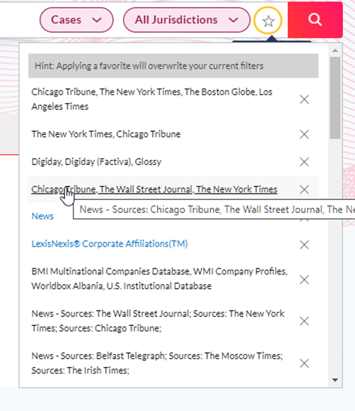Select The New York Times, Chicago Tribune favorite
355x411 pixels.
click(106, 134)
